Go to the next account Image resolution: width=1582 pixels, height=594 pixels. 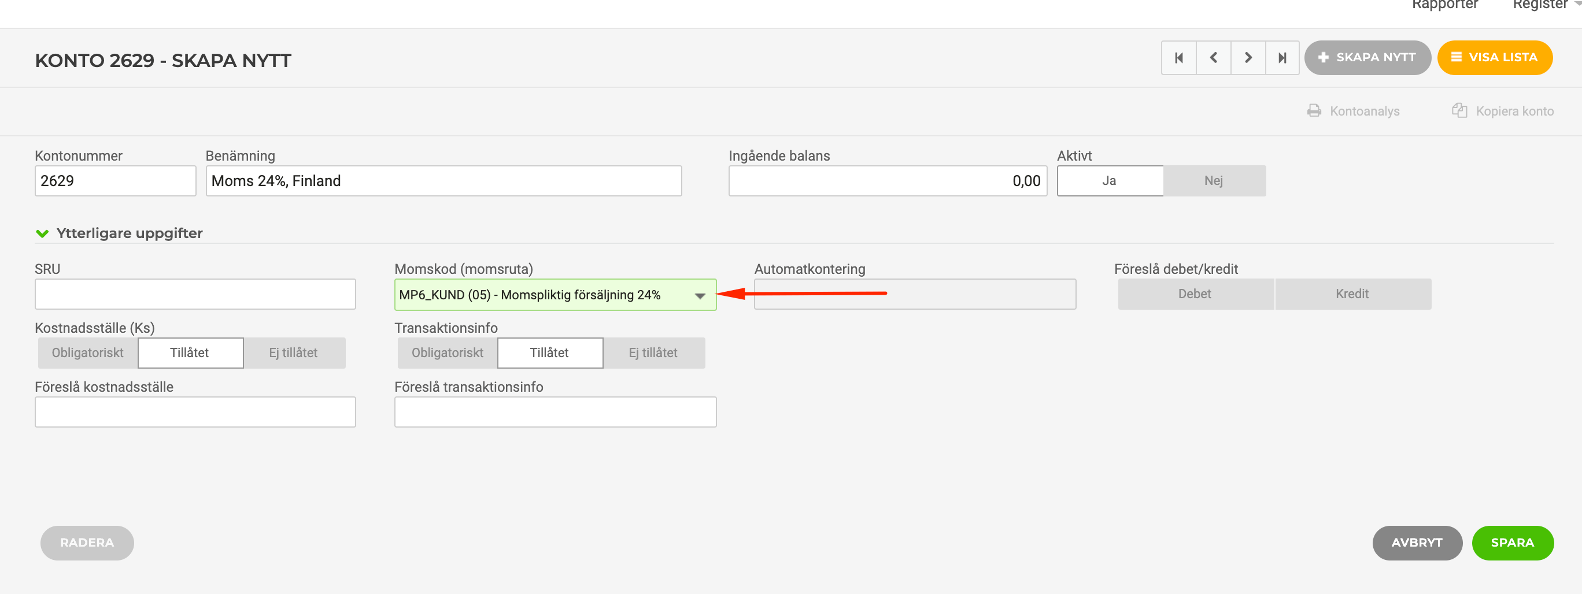coord(1248,58)
